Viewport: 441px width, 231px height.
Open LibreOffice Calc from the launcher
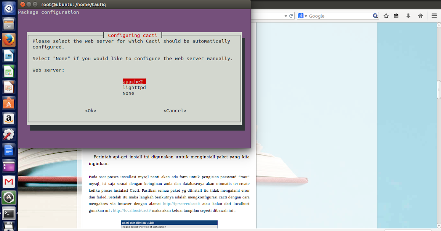(x=8, y=71)
